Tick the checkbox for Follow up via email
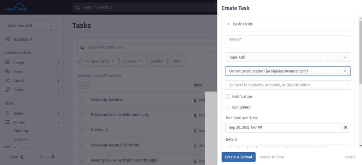 tap(82, 99)
